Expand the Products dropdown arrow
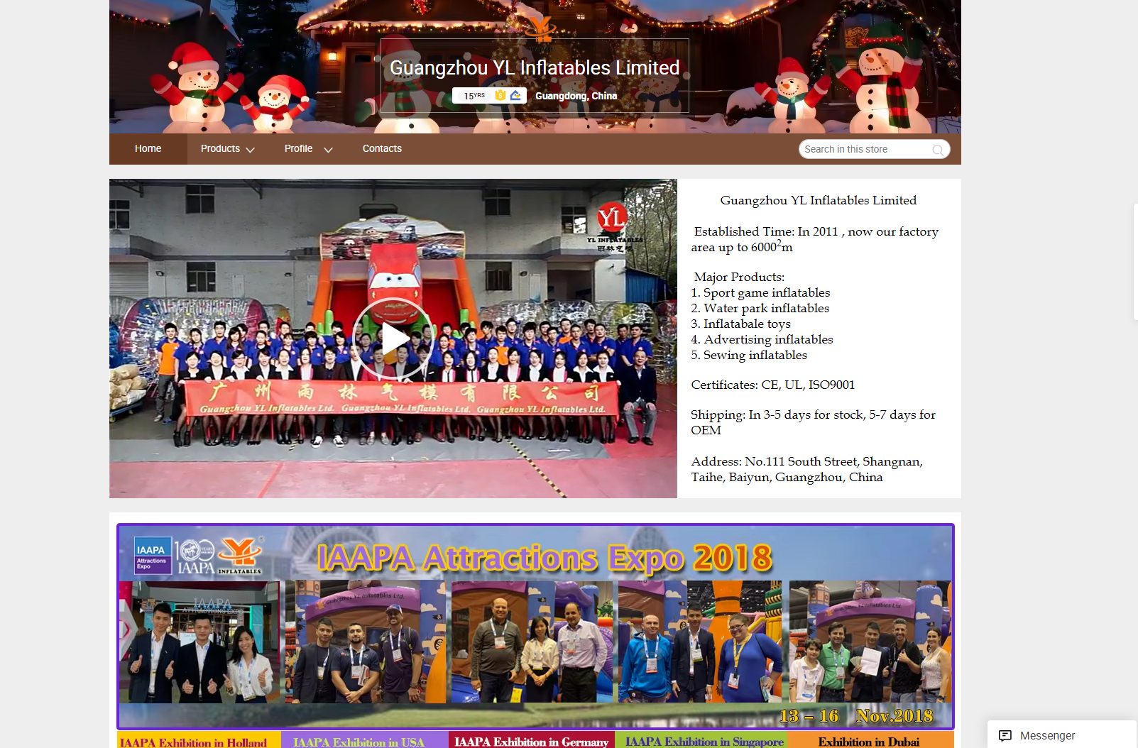 [x=250, y=150]
